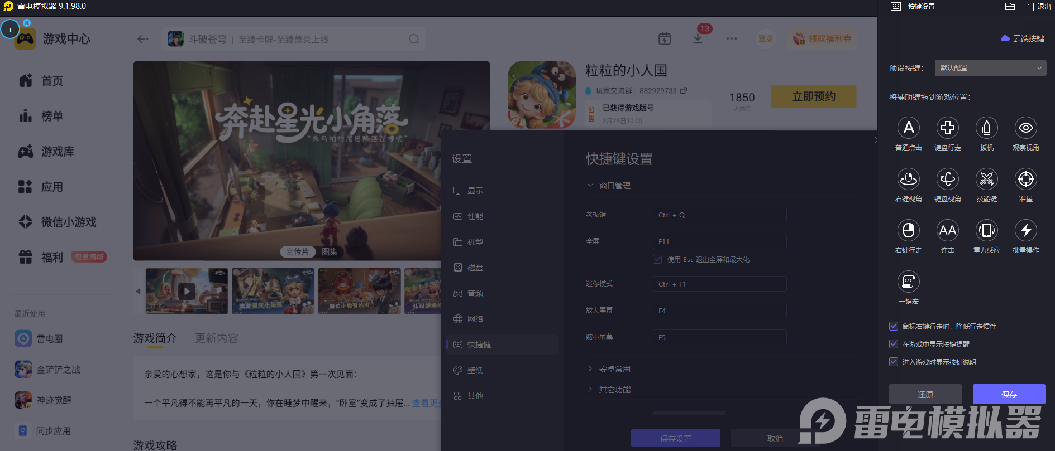Open the calendar check-in icon
This screenshot has width=1055, height=451.
(x=665, y=38)
